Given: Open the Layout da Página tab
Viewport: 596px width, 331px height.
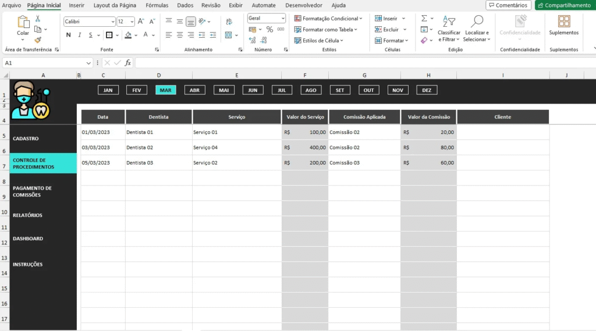Looking at the screenshot, I should click(x=115, y=5).
